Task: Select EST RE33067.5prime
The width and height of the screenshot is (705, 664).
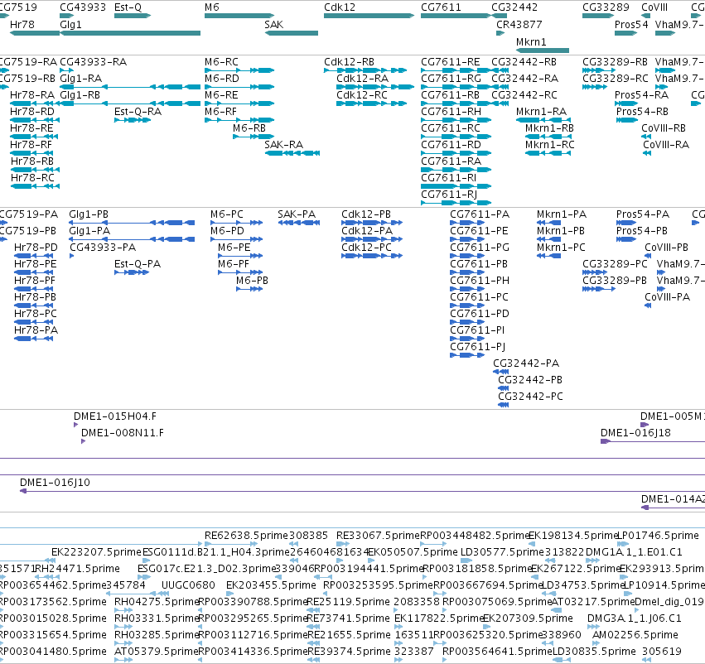Action: pos(378,535)
